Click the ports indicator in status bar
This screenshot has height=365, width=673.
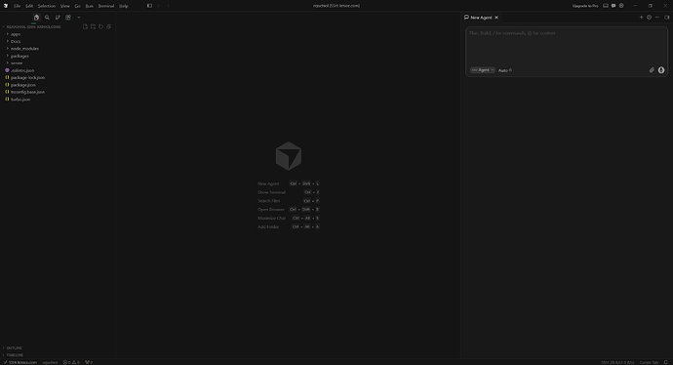click(x=89, y=362)
